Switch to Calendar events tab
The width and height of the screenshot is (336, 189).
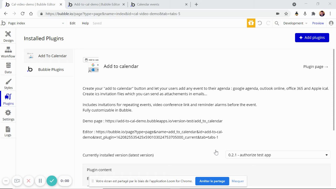[159, 4]
